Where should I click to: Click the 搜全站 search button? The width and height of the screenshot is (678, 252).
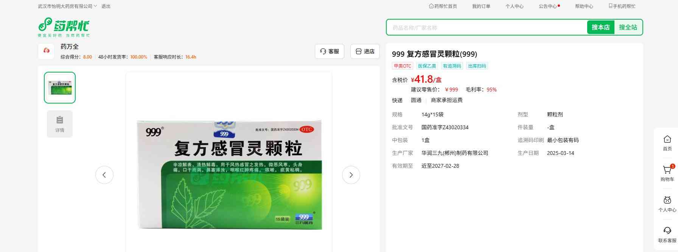pos(628,27)
